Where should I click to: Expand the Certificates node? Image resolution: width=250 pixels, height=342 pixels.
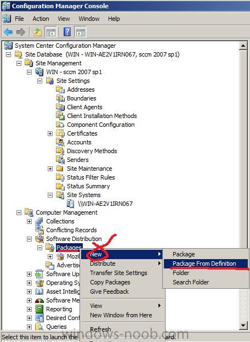50,133
